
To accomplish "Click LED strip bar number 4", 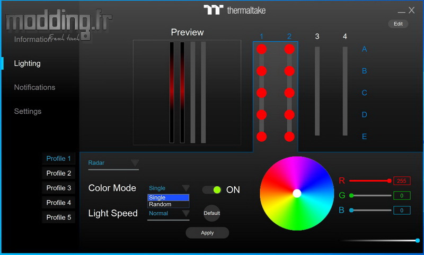I will (x=345, y=91).
